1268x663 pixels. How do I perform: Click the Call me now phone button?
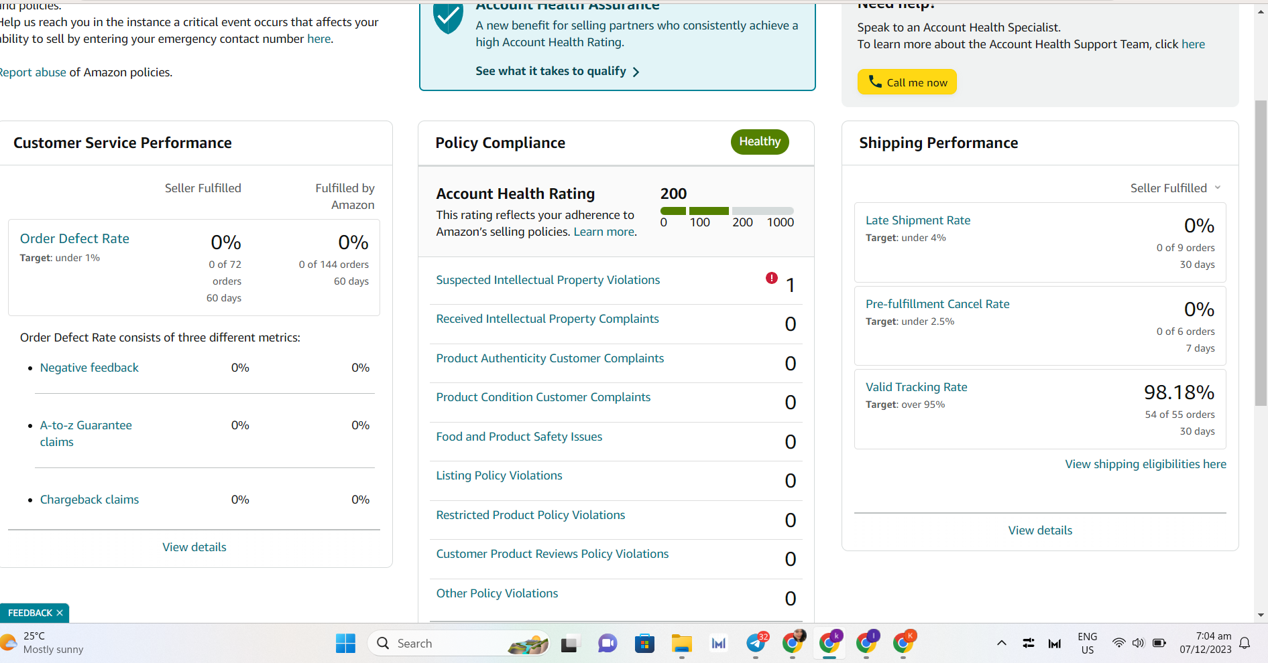907,82
